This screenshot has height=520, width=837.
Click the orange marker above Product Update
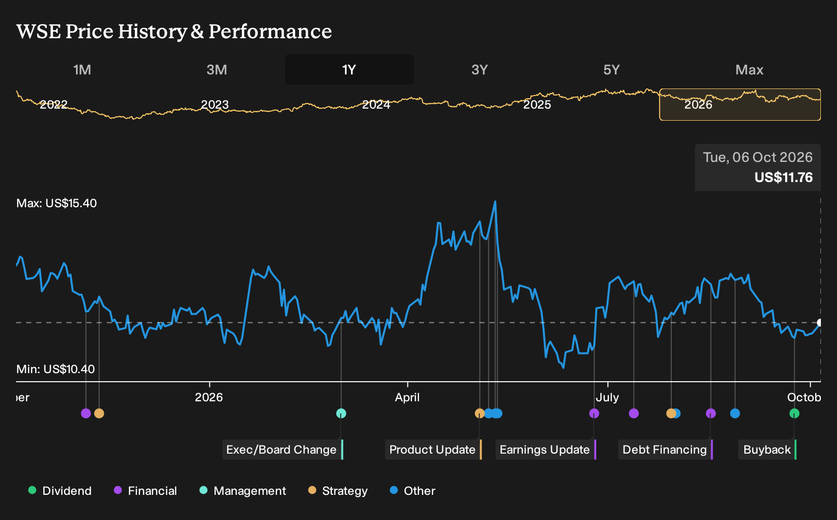479,413
